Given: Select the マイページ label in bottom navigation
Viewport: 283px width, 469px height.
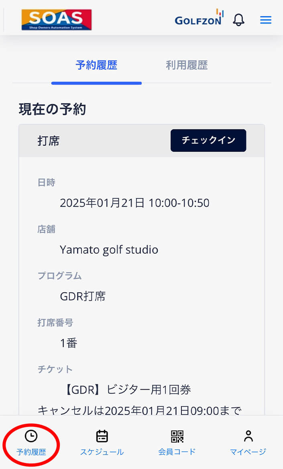Looking at the screenshot, I should pyautogui.click(x=248, y=452).
